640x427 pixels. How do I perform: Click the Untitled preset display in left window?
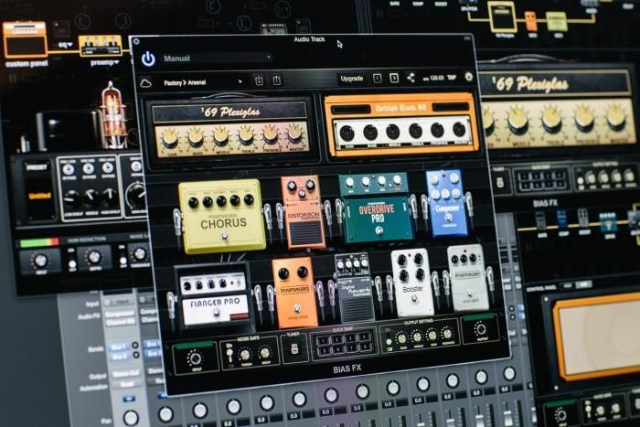(x=39, y=196)
